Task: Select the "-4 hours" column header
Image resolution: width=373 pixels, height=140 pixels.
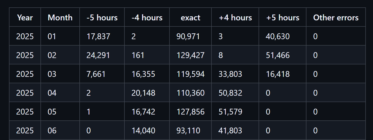Action: [x=147, y=18]
